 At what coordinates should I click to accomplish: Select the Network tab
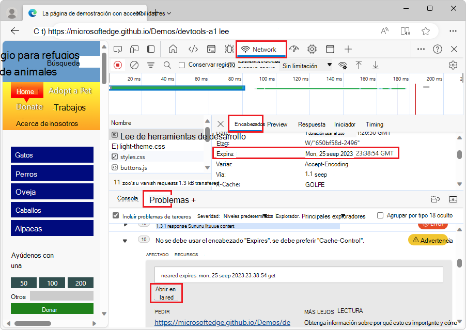pos(261,49)
